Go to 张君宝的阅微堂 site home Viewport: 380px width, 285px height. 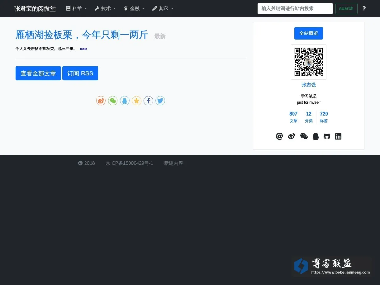click(x=35, y=9)
